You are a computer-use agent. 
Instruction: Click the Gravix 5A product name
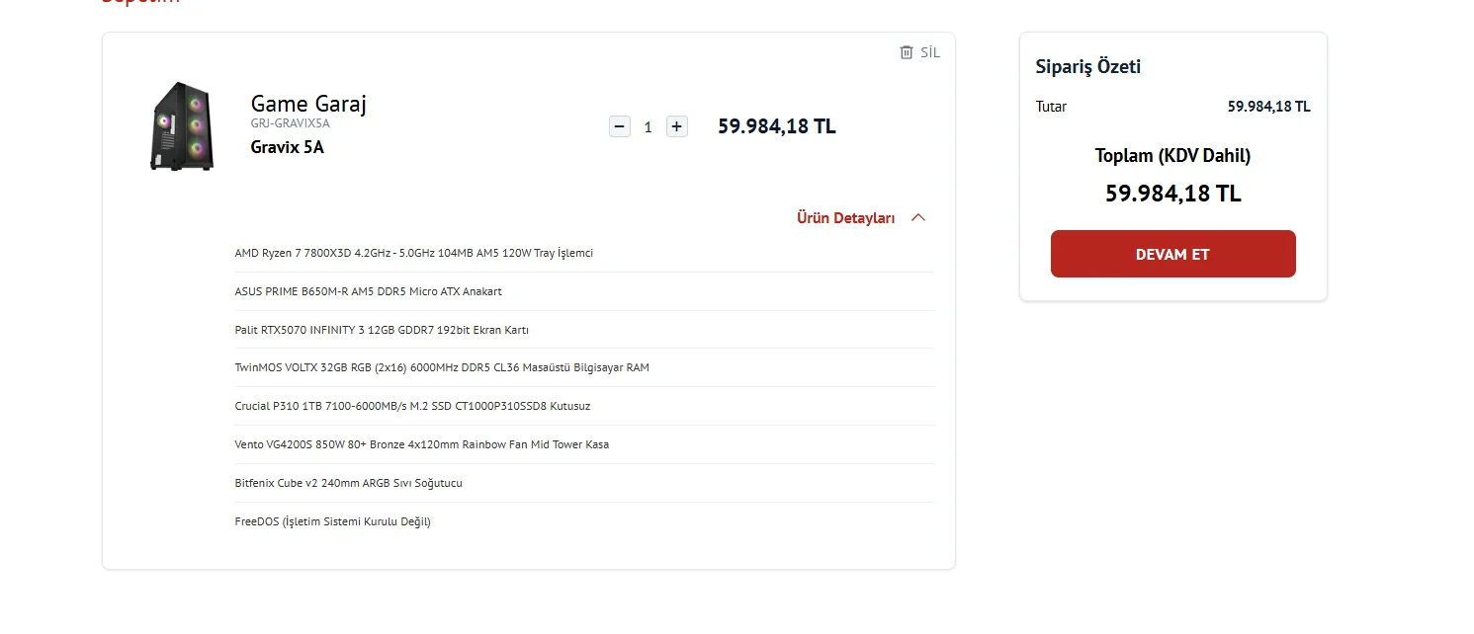pos(287,147)
